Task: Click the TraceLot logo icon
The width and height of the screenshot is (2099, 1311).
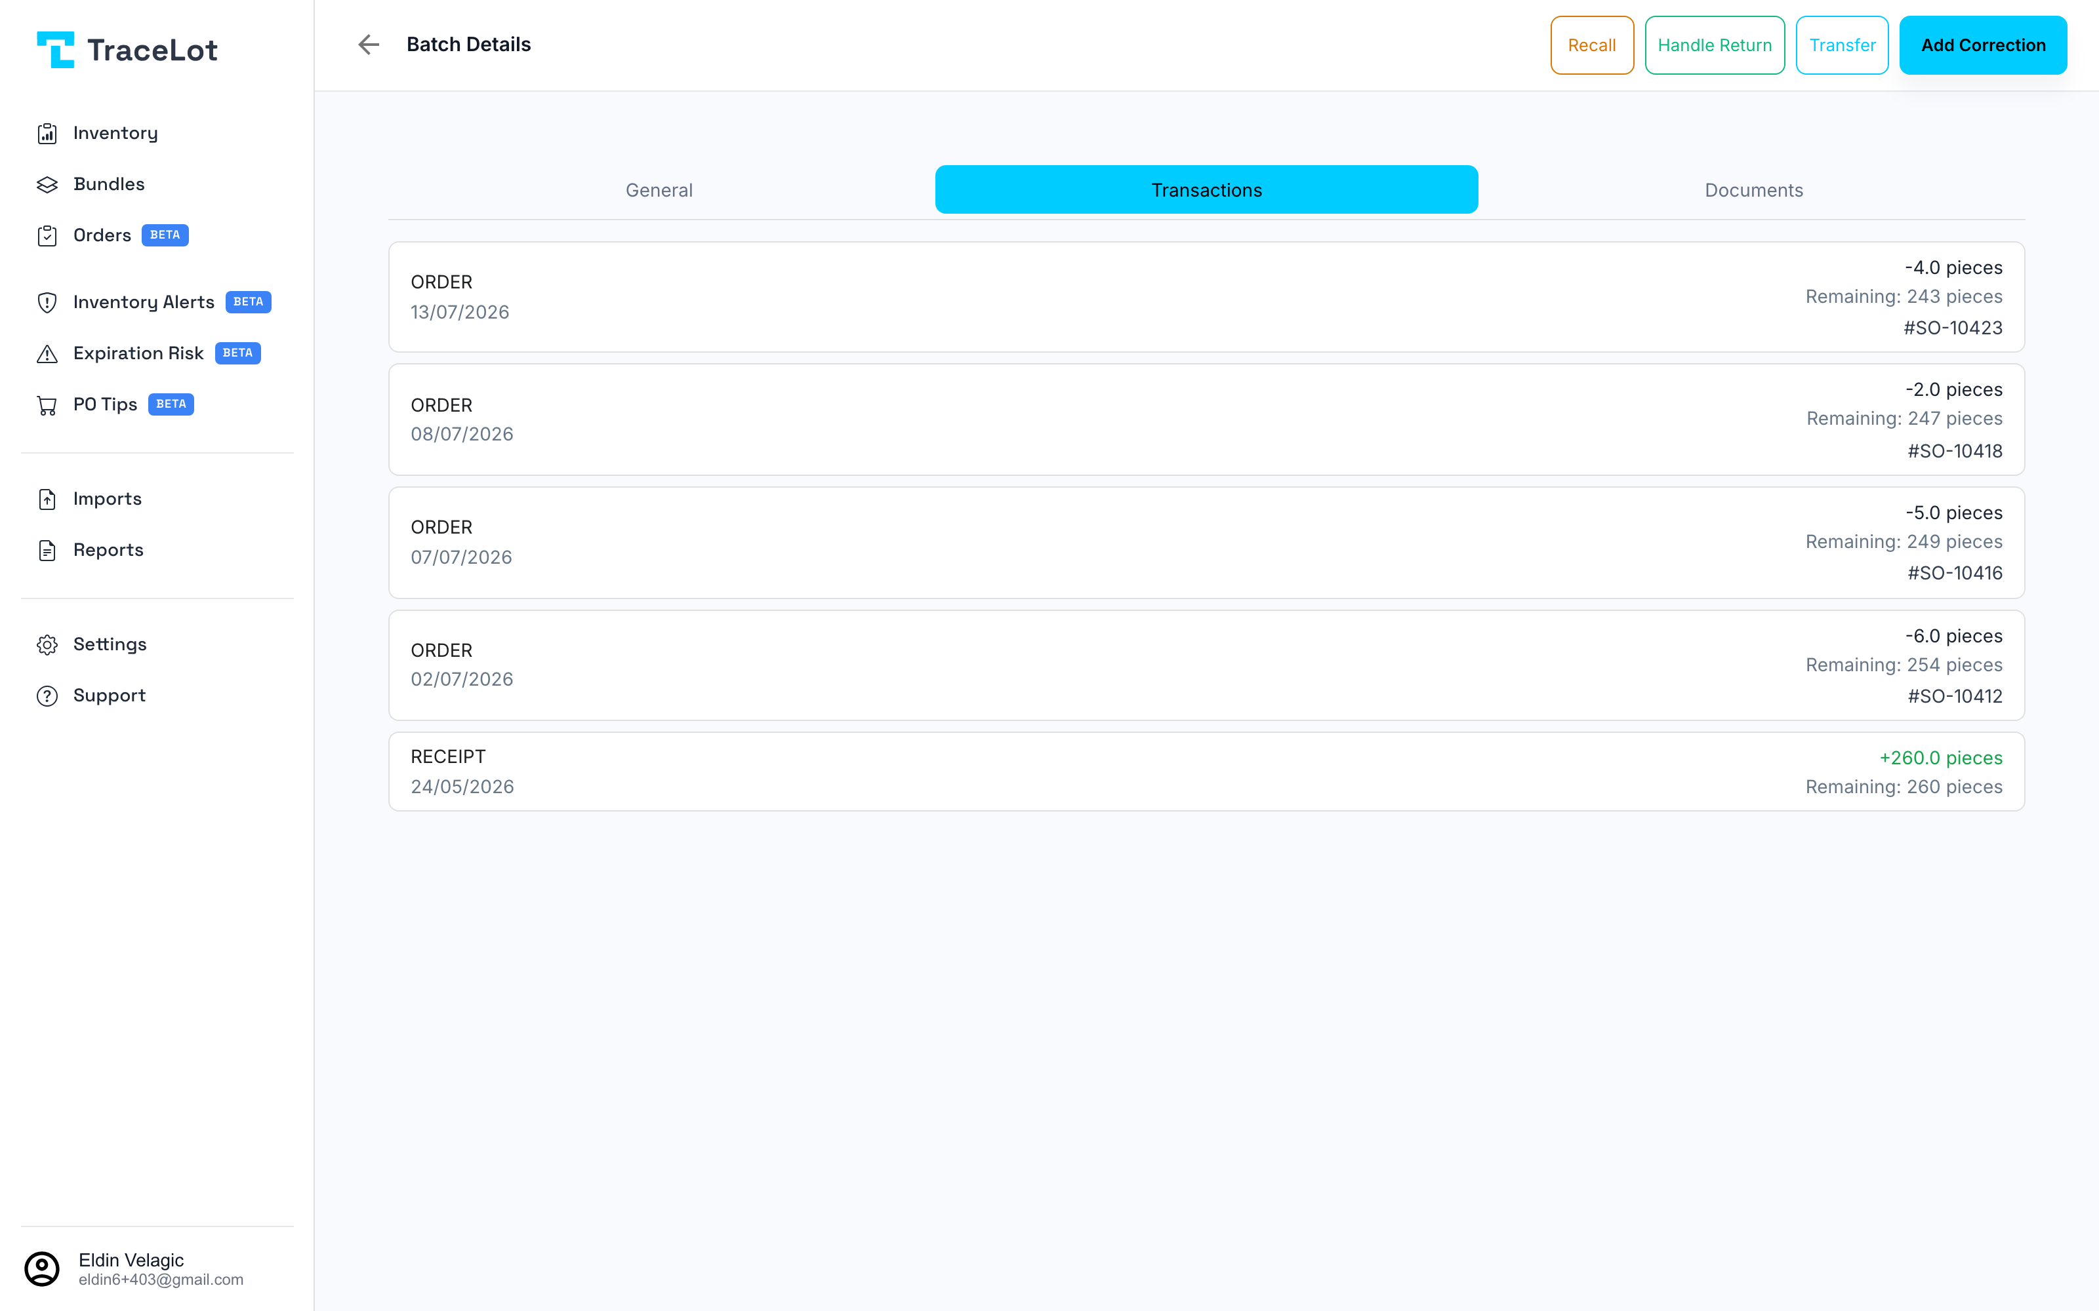Action: coord(56,49)
